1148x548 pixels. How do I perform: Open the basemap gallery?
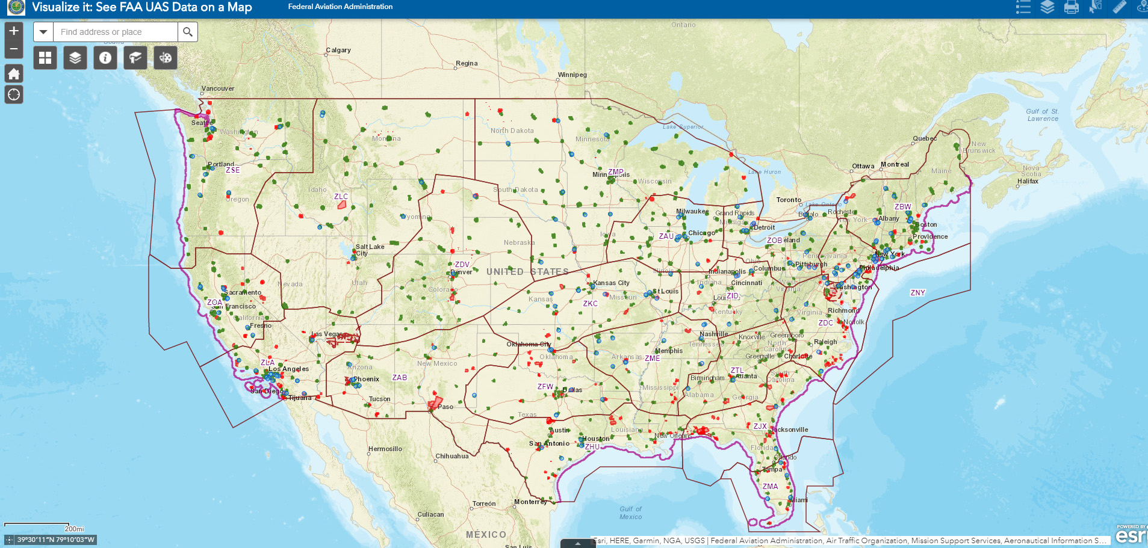coord(45,58)
